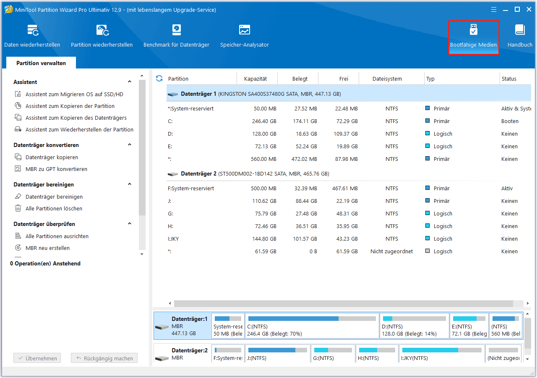Click the horizontal scrollbar left arrow
Screen dimensions: 537x378
click(x=170, y=303)
